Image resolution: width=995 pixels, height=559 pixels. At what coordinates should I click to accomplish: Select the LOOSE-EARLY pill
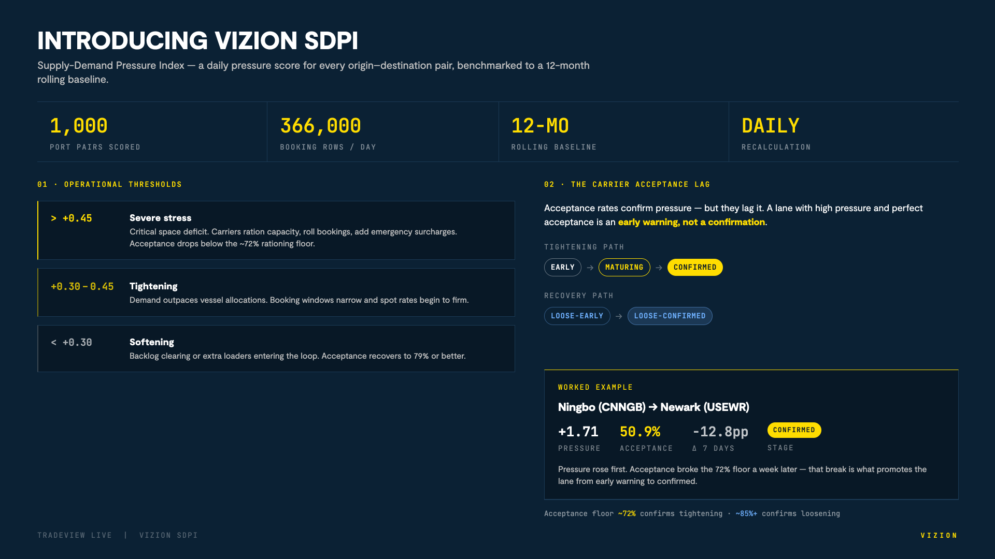[x=577, y=316]
